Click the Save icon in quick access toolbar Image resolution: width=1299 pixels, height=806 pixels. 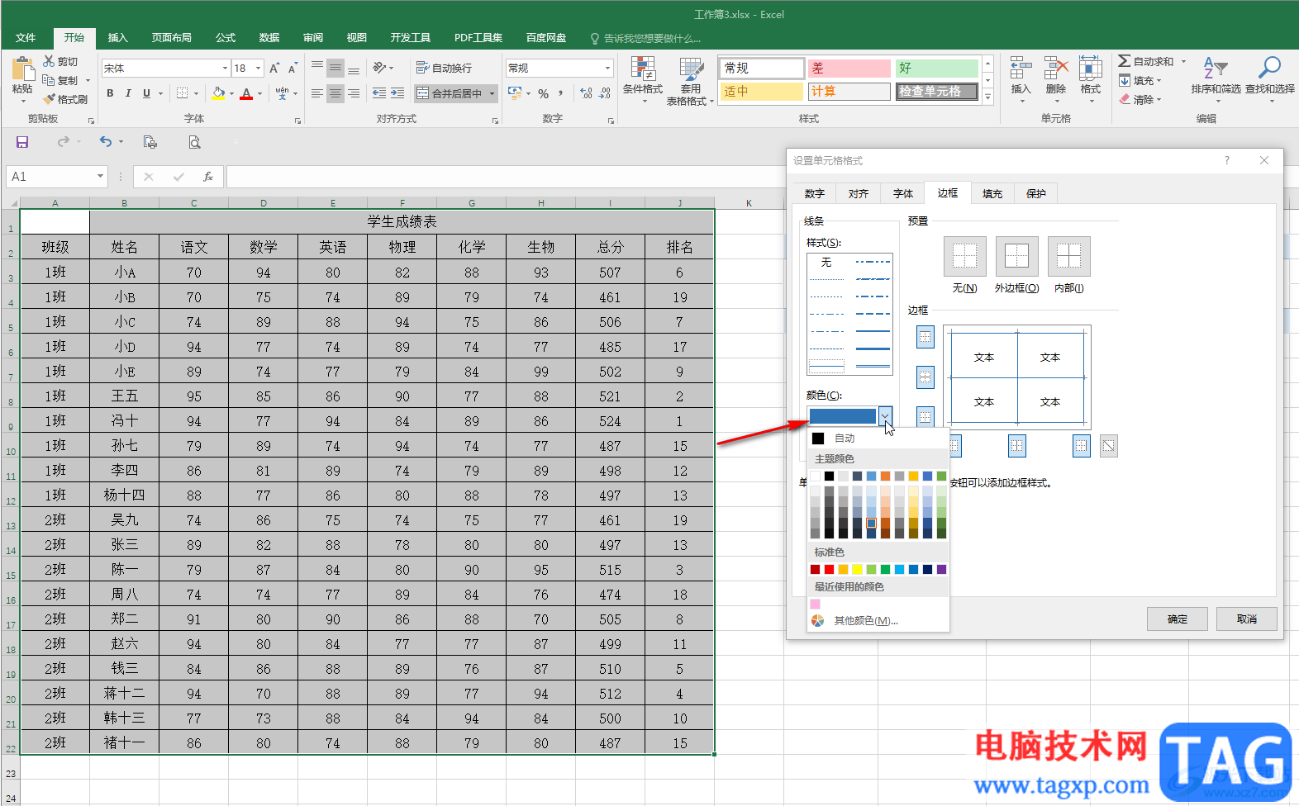(x=22, y=142)
